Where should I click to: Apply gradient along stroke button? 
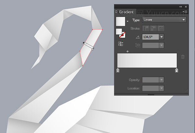pyautogui.click(x=153, y=28)
